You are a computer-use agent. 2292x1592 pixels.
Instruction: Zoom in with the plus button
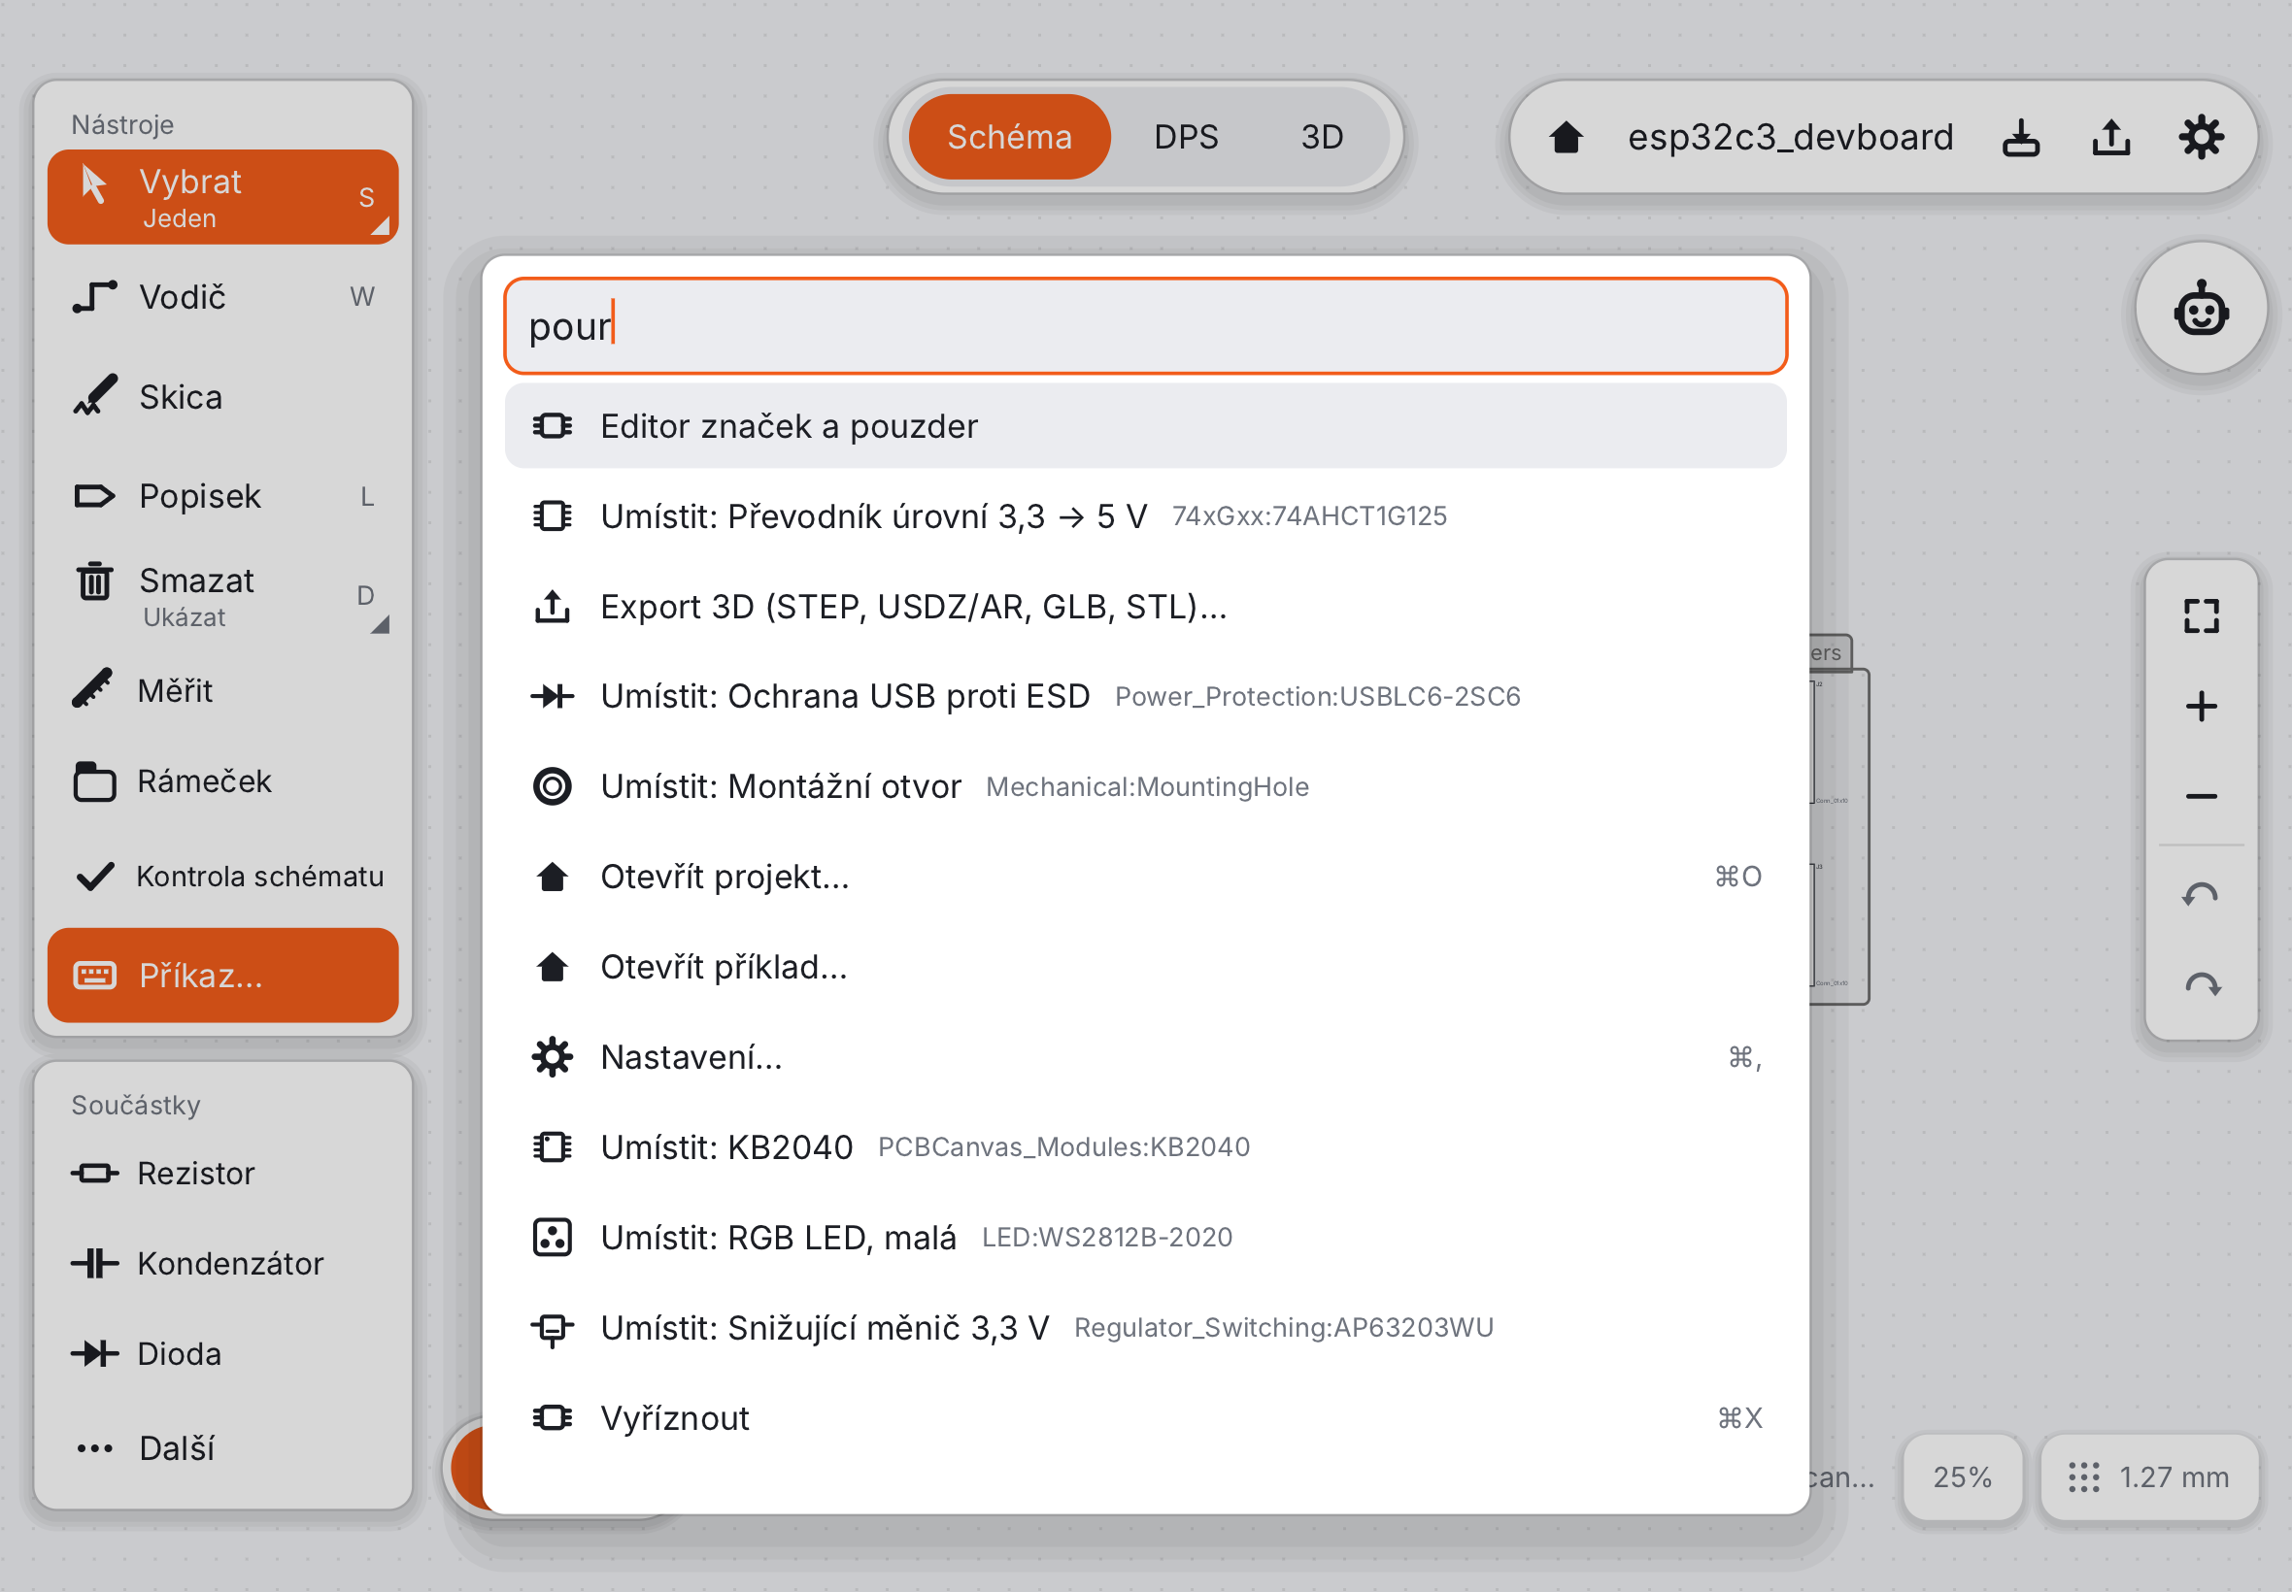(x=2202, y=707)
